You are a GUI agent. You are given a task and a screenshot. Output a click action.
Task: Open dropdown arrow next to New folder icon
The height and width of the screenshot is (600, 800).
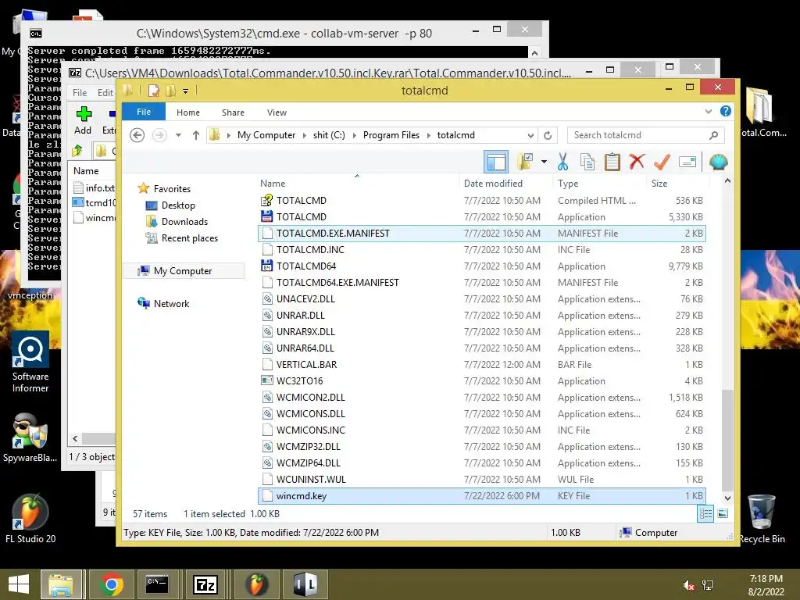point(544,162)
